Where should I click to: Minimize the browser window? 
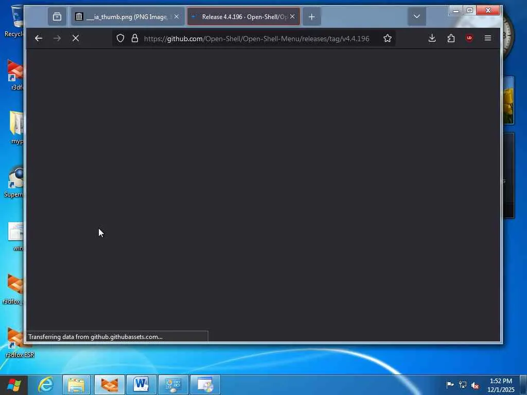click(x=456, y=10)
